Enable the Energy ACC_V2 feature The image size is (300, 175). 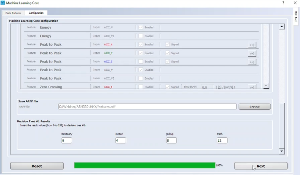pyautogui.click(x=141, y=36)
